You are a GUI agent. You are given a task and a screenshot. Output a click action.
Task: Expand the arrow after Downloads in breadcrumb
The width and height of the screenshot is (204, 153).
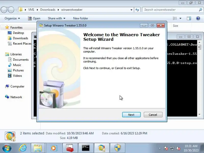point(58,10)
